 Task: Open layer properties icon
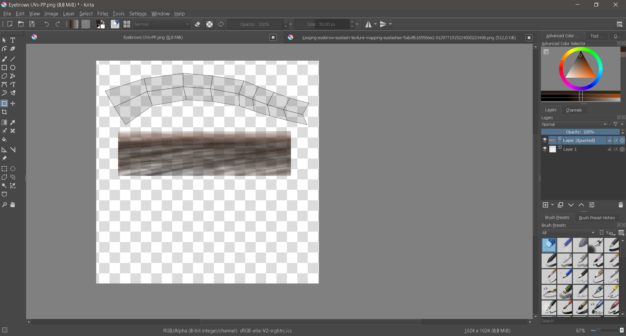click(x=592, y=205)
